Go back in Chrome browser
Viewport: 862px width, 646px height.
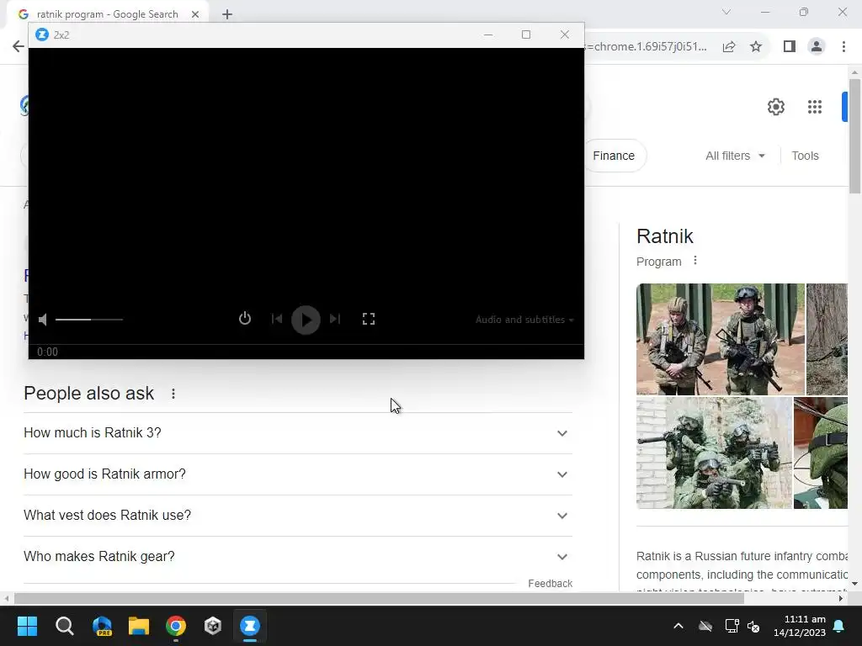(18, 46)
